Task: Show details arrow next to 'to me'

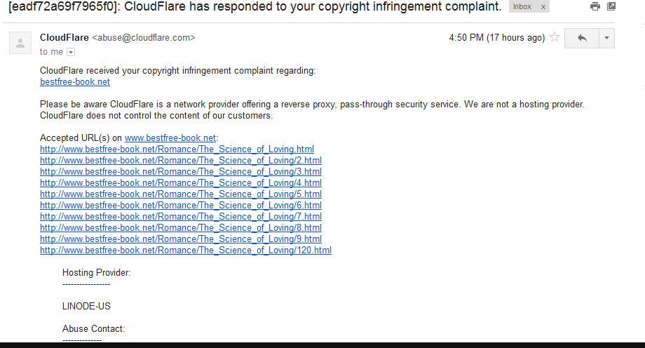Action: click(x=71, y=52)
